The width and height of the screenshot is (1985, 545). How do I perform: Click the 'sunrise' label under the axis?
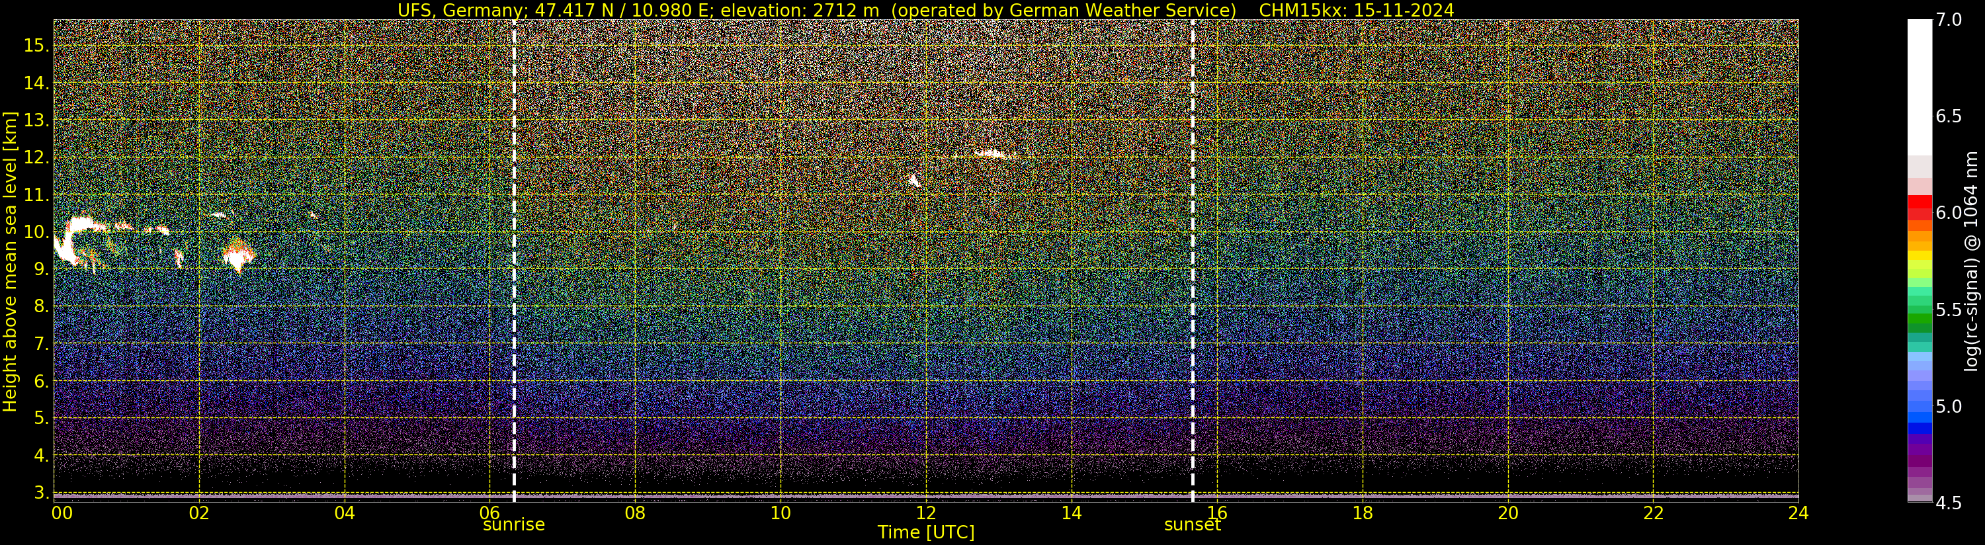pyautogui.click(x=514, y=525)
